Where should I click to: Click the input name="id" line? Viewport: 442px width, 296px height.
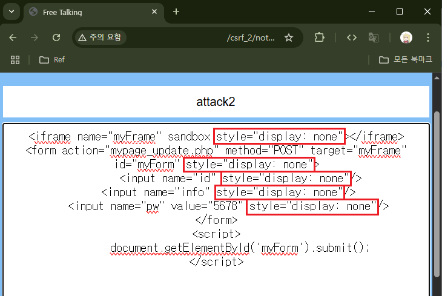tap(240, 179)
